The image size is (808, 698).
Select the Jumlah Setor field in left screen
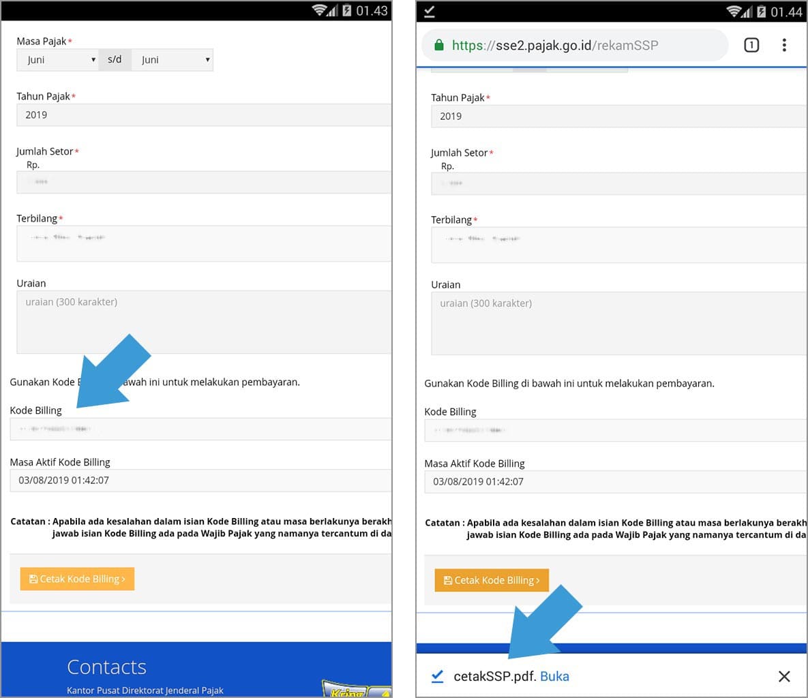tap(204, 183)
